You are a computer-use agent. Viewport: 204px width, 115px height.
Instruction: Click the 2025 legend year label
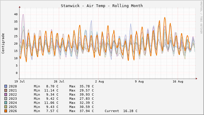pyautogui.click(x=13, y=107)
